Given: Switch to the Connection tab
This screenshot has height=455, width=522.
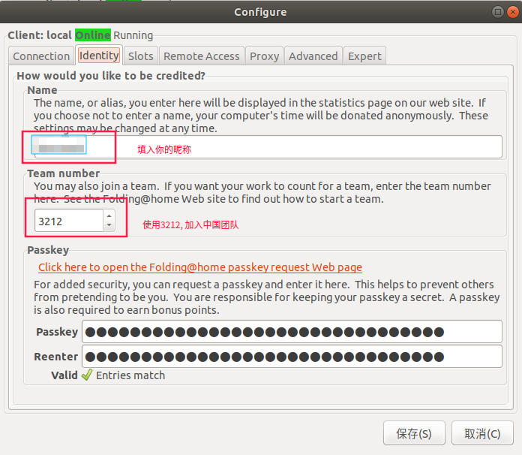Looking at the screenshot, I should coord(41,56).
